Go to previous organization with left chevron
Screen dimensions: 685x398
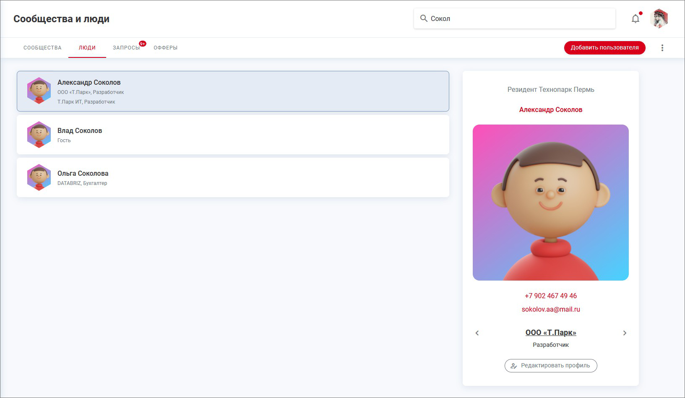click(477, 333)
